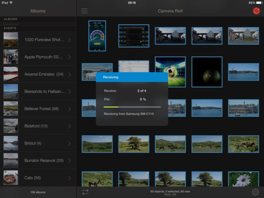
Task: Click the Camera Roll title
Action: pos(170,11)
